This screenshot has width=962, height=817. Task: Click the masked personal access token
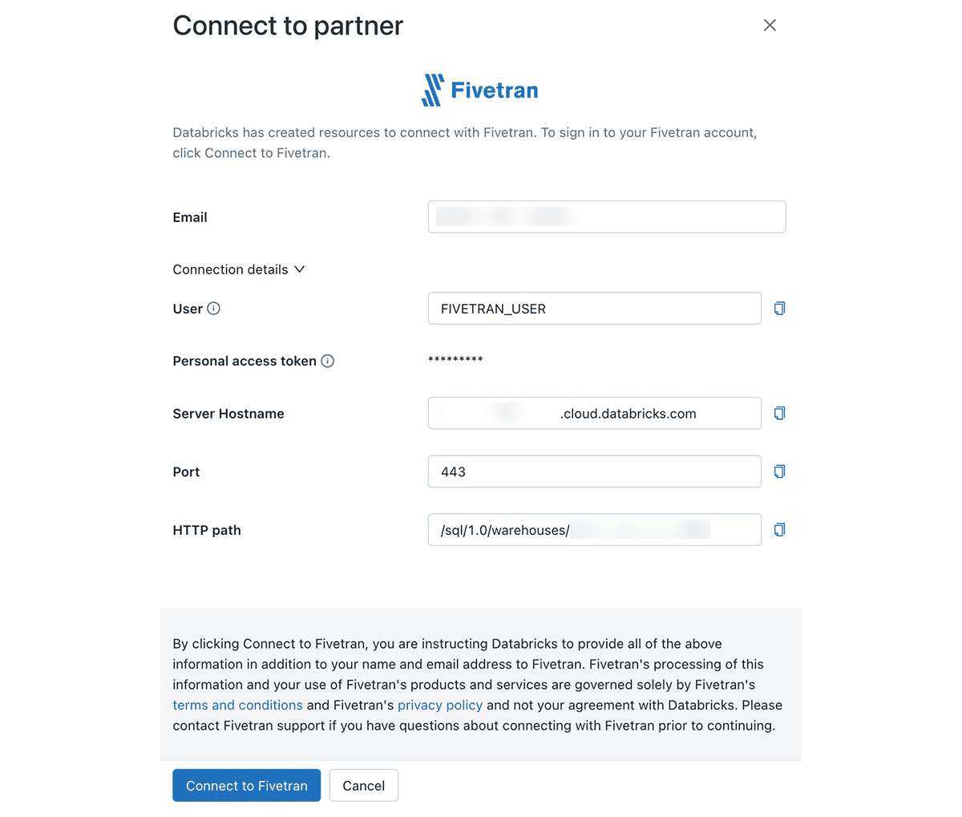455,360
